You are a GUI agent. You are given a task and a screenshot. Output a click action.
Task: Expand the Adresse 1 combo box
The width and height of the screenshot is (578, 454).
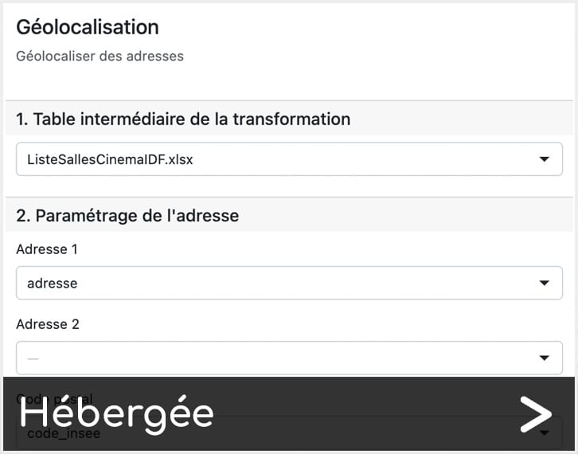click(x=289, y=283)
